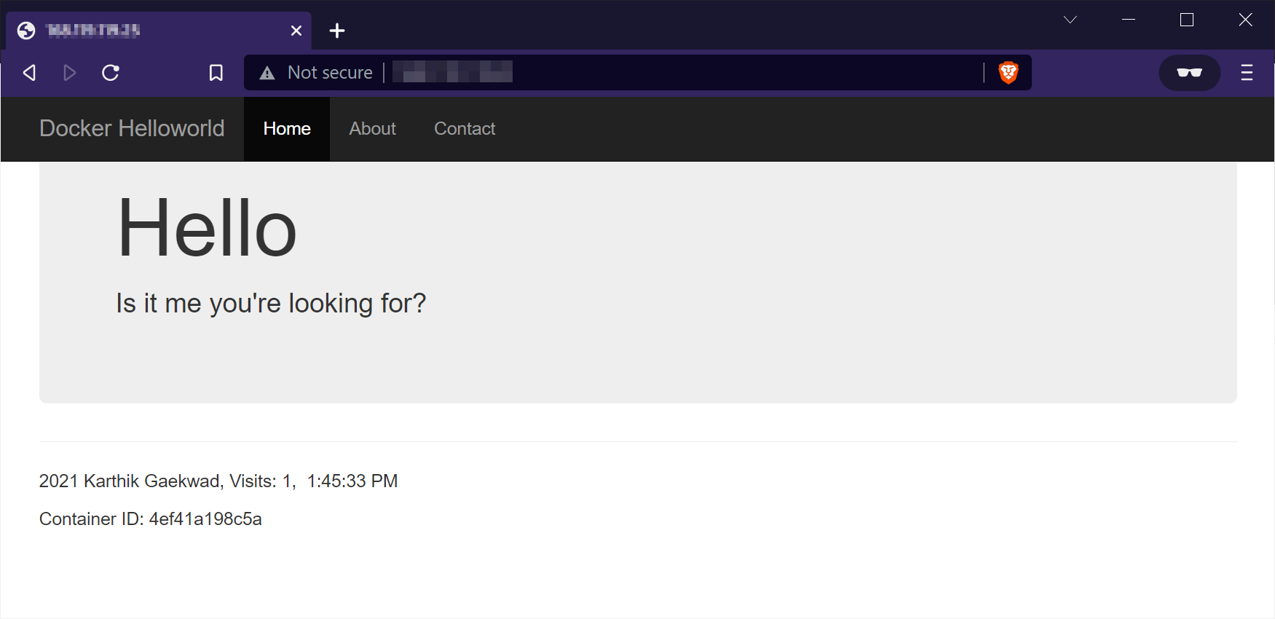The width and height of the screenshot is (1275, 619).
Task: Open the Brave Shields lion icon
Action: click(1009, 72)
